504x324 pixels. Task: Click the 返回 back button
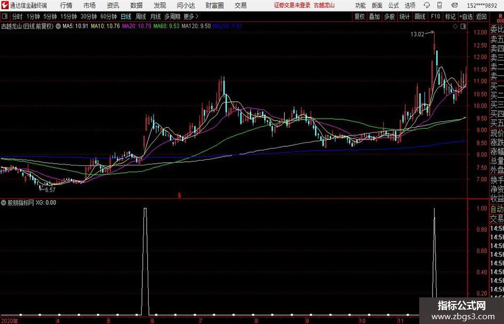click(x=481, y=16)
